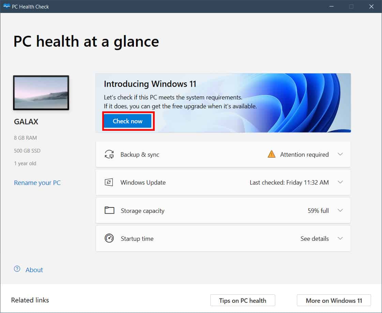The height and width of the screenshot is (313, 382).
Task: Click the Windows Update icon
Action: pos(109,182)
